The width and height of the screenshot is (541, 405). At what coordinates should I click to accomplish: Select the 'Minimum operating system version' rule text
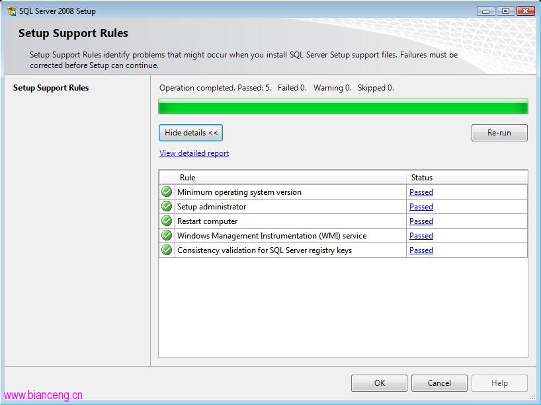(239, 192)
